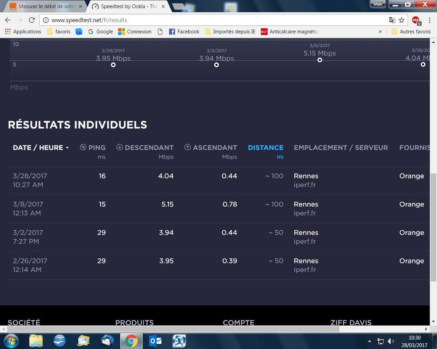The image size is (437, 349).
Task: Expand the hidden bookmarks overflow chevron
Action: [380, 31]
